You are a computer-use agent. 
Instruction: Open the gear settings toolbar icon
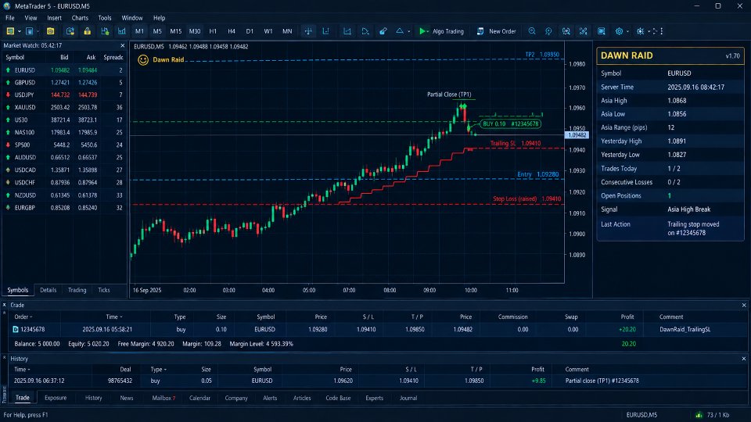[620, 31]
